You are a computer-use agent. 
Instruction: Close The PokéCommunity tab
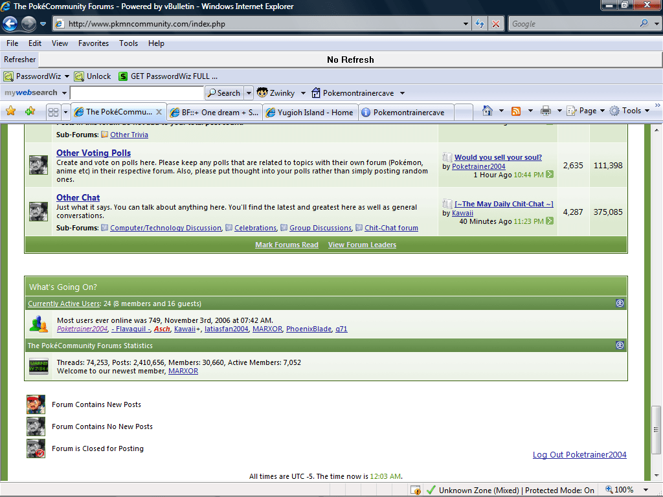click(159, 112)
